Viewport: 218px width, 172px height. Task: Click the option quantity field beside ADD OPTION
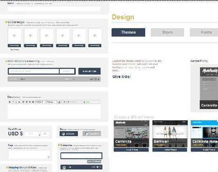[x=67, y=71]
